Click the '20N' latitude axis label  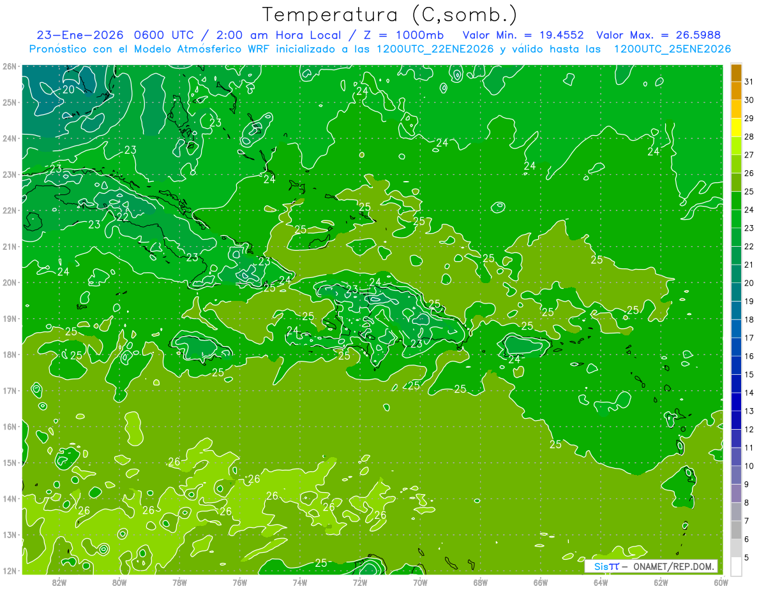pos(10,282)
